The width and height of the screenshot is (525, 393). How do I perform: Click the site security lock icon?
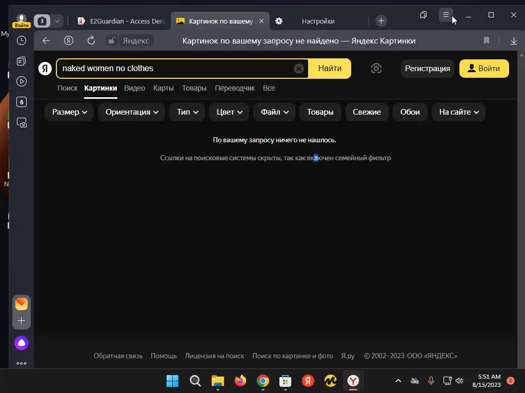point(111,41)
